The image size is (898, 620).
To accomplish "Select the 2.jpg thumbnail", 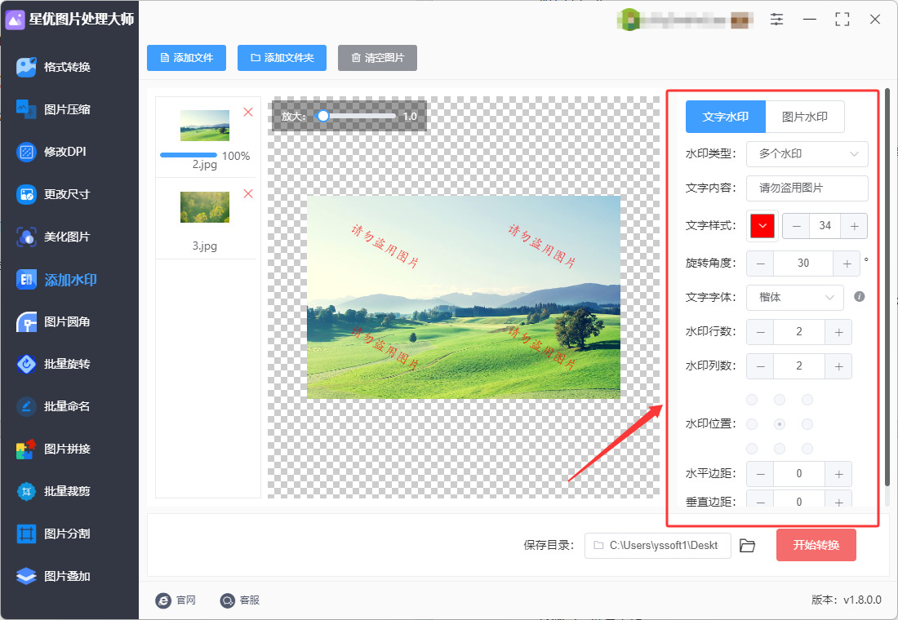I will (204, 126).
